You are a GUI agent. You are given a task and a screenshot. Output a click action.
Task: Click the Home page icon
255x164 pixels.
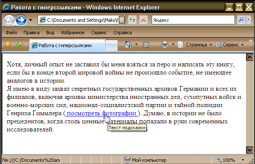coord(128,45)
